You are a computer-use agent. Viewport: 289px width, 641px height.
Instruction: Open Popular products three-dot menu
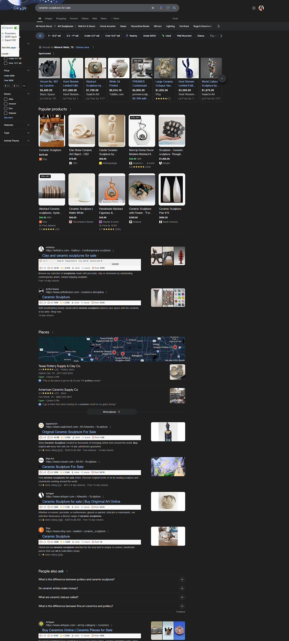(x=70, y=109)
